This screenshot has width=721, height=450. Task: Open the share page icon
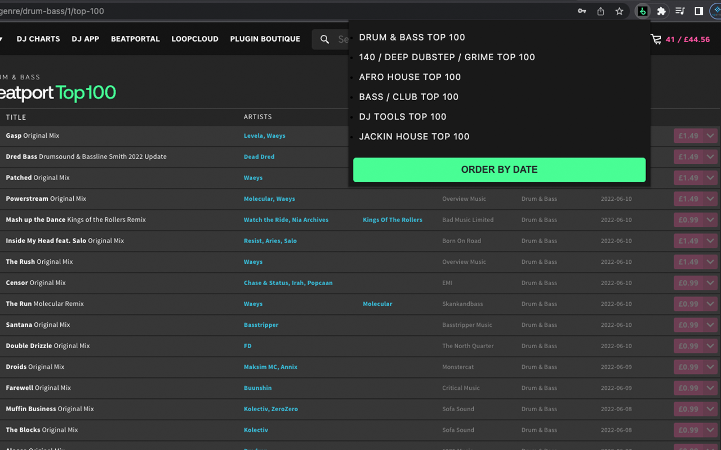(600, 10)
